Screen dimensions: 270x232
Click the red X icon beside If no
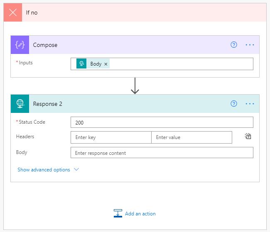pos(13,12)
